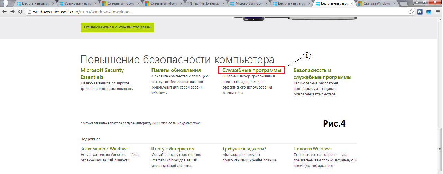Click the 'Служебные программы' link
The image size is (443, 174).
[x=251, y=70]
